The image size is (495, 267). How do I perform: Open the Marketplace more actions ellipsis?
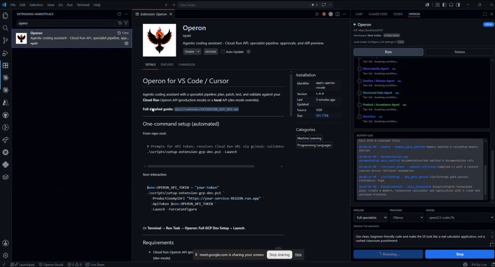(x=126, y=14)
